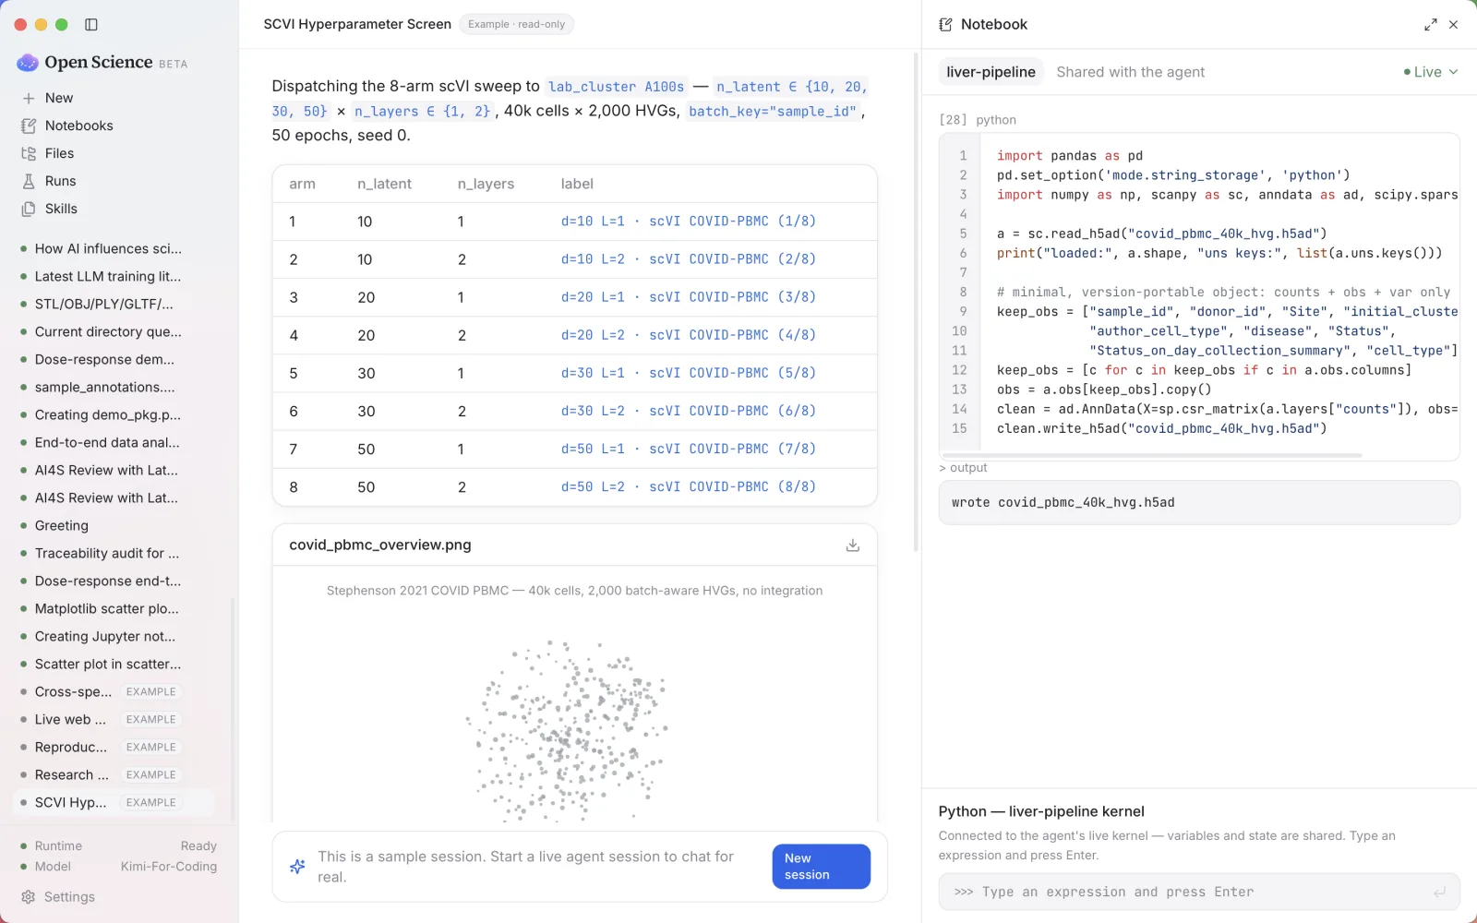The width and height of the screenshot is (1477, 923).
Task: Toggle the sidebar panel icon
Action: click(91, 25)
